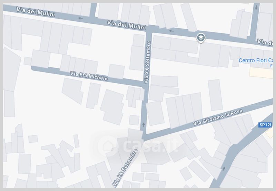Click the SP12I road shield
The width and height of the screenshot is (276, 191).
pyautogui.click(x=265, y=125)
